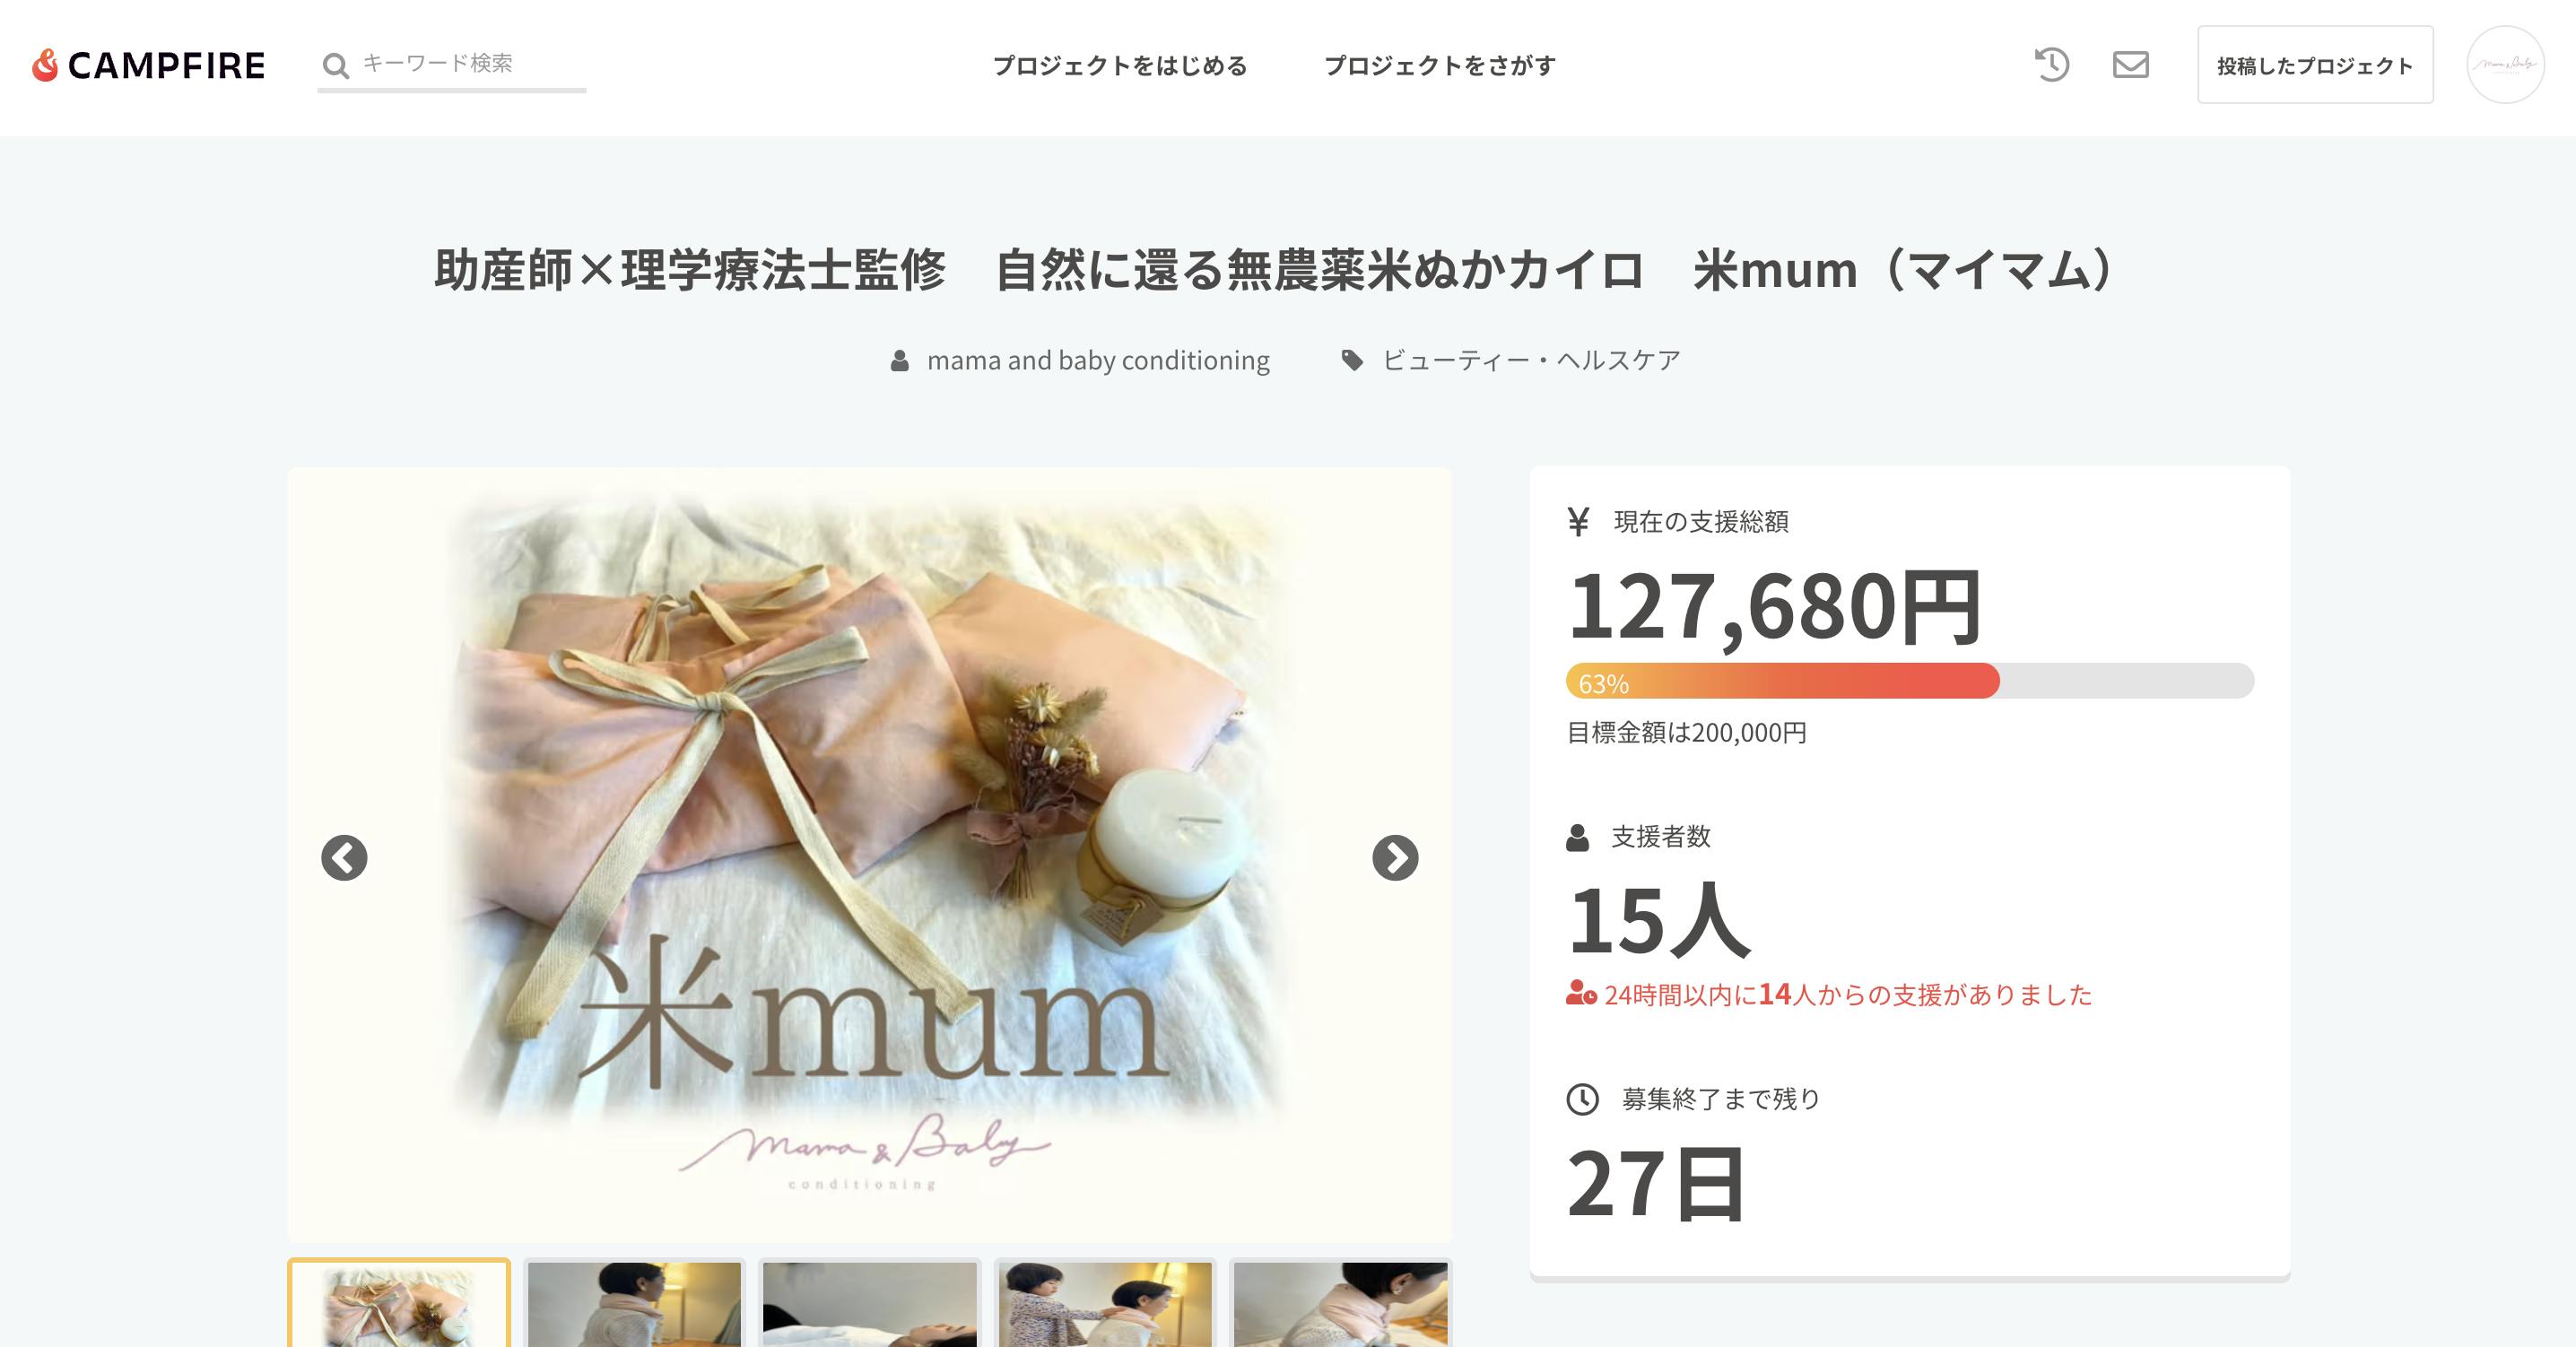2576x1347 pixels.
Task: Show next image with right arrow
Action: pyautogui.click(x=1395, y=858)
